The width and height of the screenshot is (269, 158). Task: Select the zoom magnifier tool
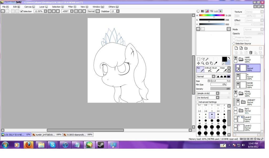click(203, 63)
